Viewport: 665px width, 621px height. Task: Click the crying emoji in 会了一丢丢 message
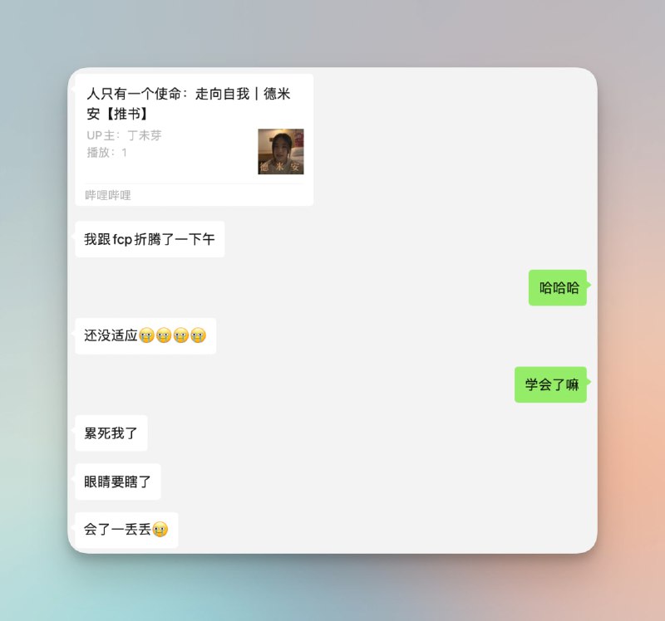click(x=160, y=530)
